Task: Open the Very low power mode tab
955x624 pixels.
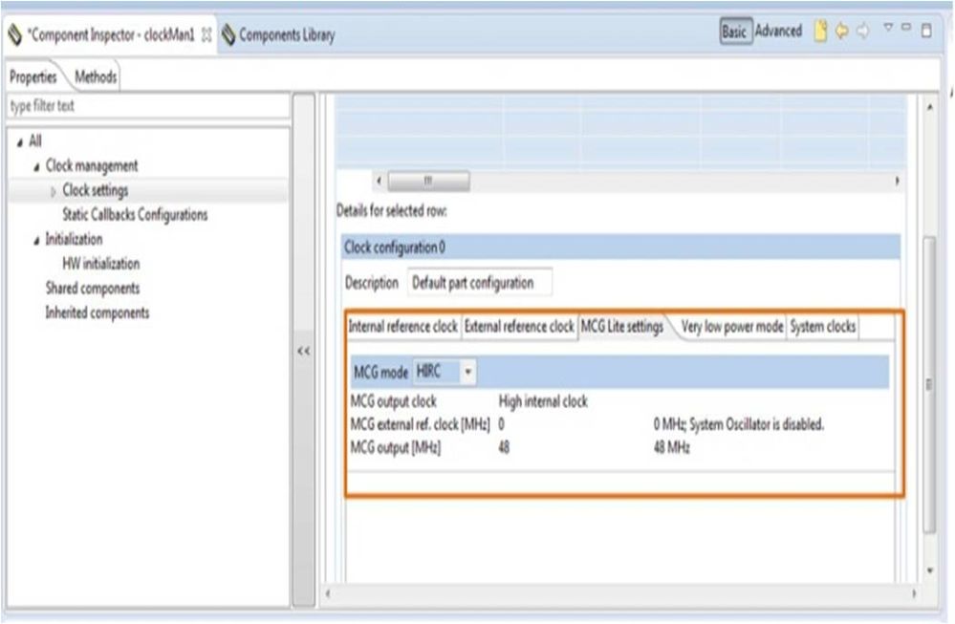Action: pyautogui.click(x=732, y=327)
